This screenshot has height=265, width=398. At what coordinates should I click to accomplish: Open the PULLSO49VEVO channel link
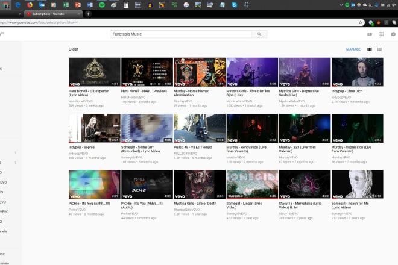tap(185, 154)
